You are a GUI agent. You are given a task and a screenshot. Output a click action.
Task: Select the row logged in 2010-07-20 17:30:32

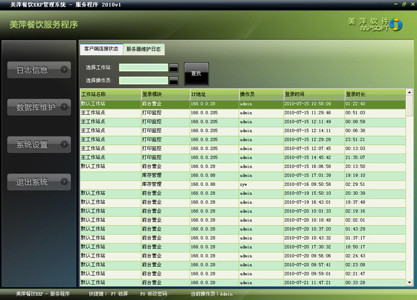pos(243,247)
